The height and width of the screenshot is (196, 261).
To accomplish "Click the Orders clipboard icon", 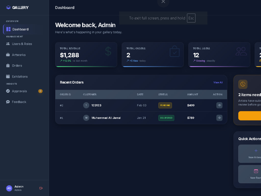I will click(8, 66).
